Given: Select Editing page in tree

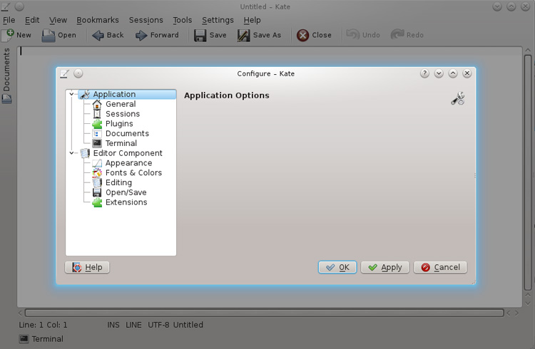Looking at the screenshot, I should tap(118, 182).
